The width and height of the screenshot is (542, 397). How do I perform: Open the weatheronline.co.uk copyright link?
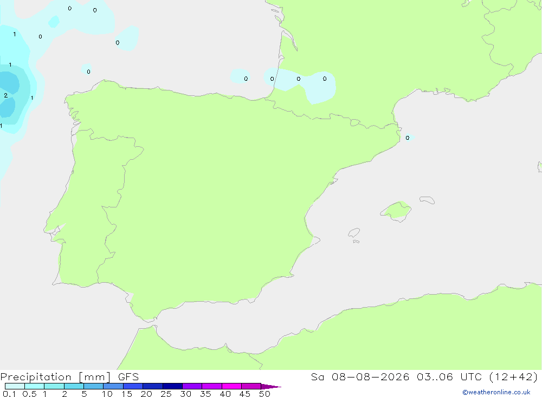(496, 392)
